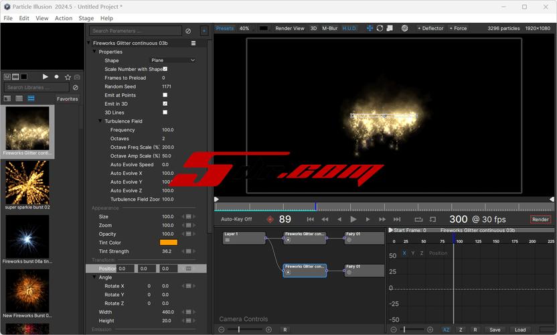This screenshot has height=335, width=557.
Task: Add emitter to favorites with the star icon
Action: coord(68,77)
